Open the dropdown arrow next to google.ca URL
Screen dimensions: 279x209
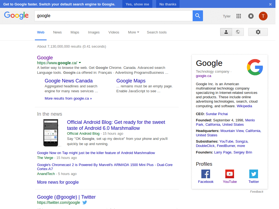click(80, 63)
